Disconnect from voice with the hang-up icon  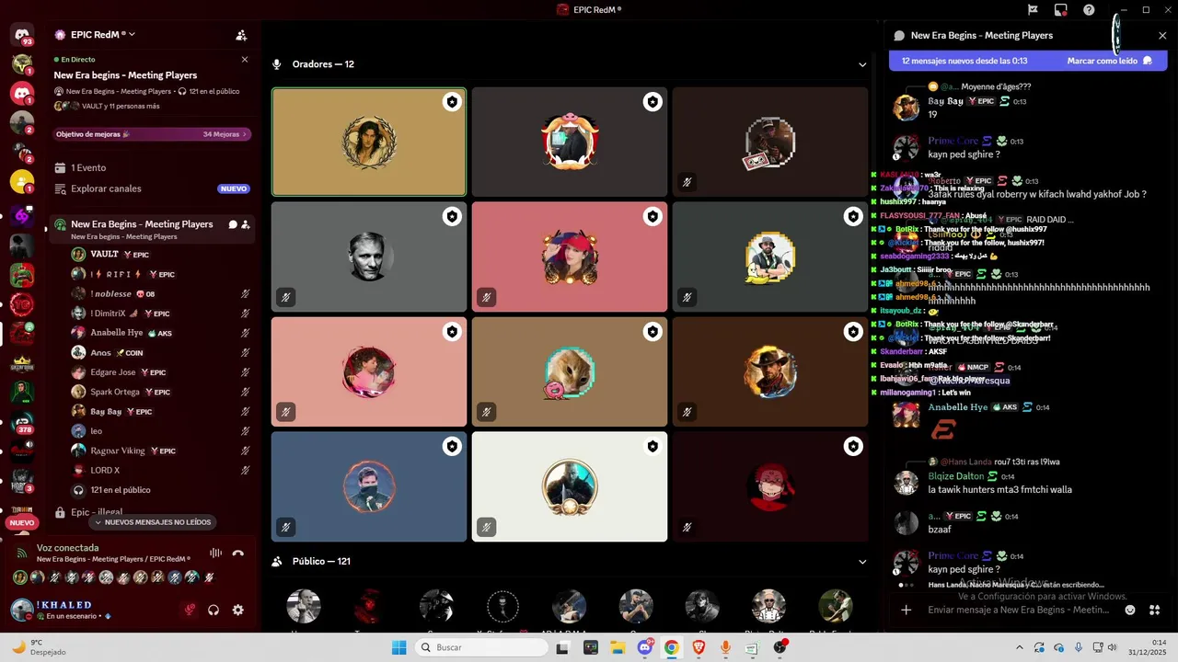click(x=238, y=553)
